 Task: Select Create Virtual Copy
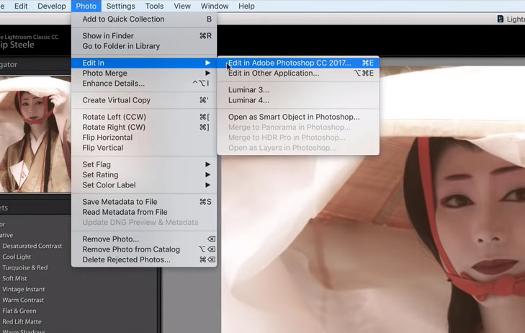coord(144,100)
